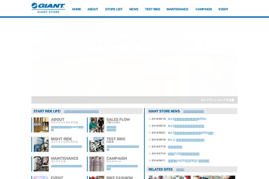Image resolution: width=269 pixels, height=179 pixels.
Task: Click the START RIDE LIFE! section header
Action: [x=87, y=111]
